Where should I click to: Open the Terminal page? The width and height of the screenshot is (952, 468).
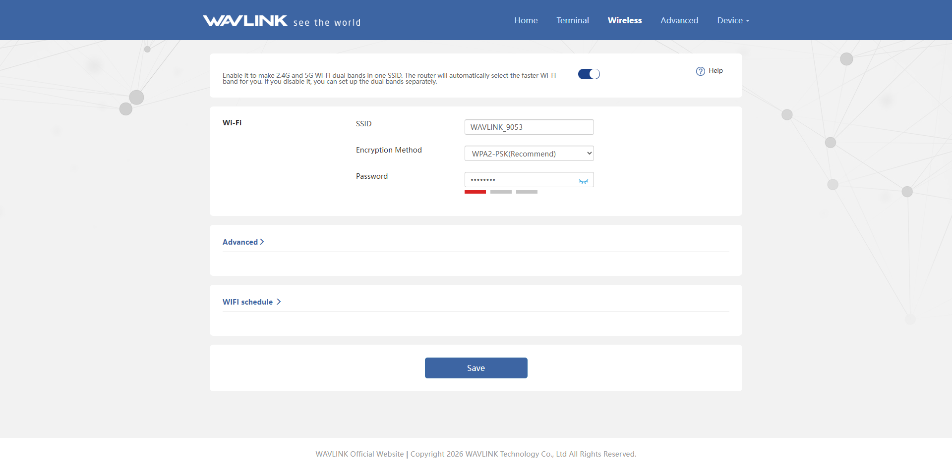[x=573, y=20]
